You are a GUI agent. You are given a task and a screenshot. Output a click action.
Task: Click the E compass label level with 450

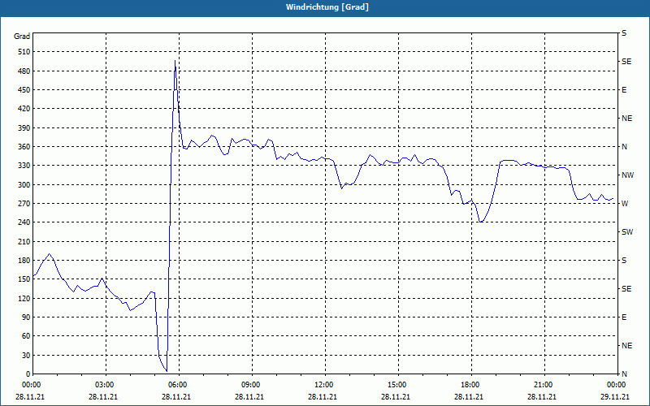(x=624, y=90)
